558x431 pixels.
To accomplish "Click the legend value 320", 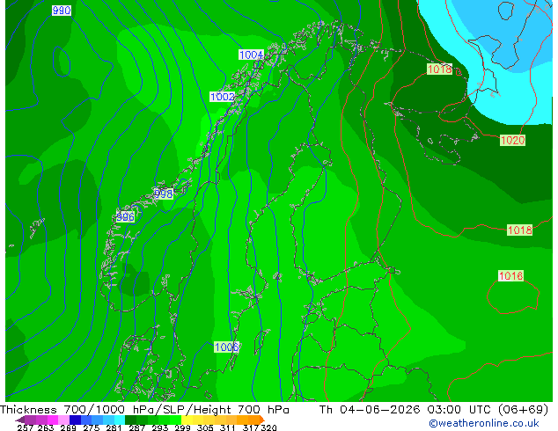I will [x=268, y=427].
